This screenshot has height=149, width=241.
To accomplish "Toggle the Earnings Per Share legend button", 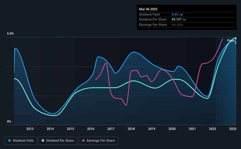I will [98, 141].
